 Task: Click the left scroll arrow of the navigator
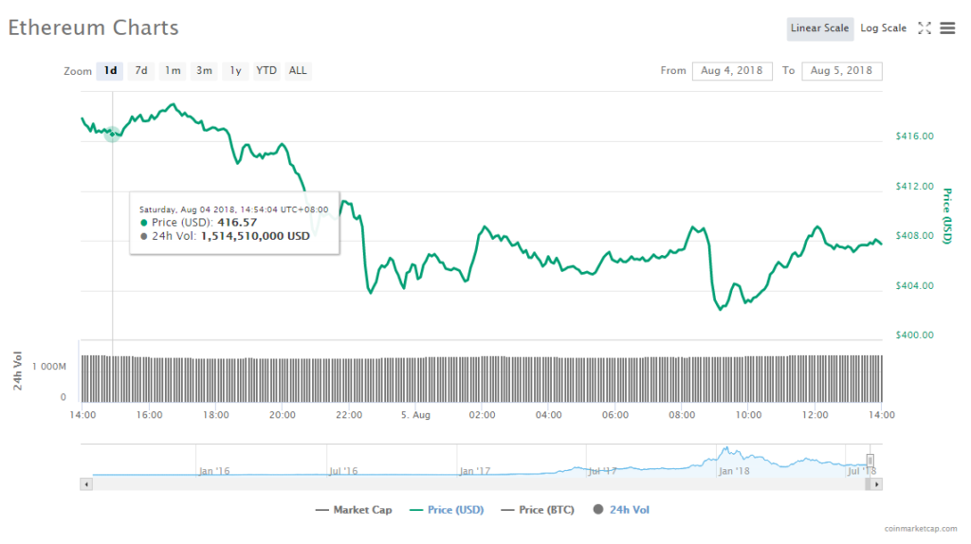[x=86, y=484]
